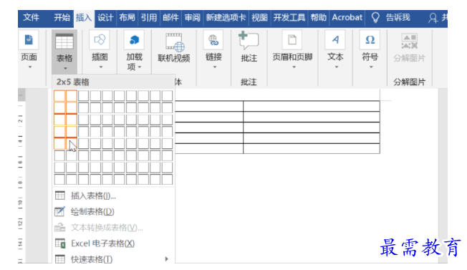This screenshot has width=467, height=270.
Task: Click the 插入表格 menu item icon
Action: (60, 196)
